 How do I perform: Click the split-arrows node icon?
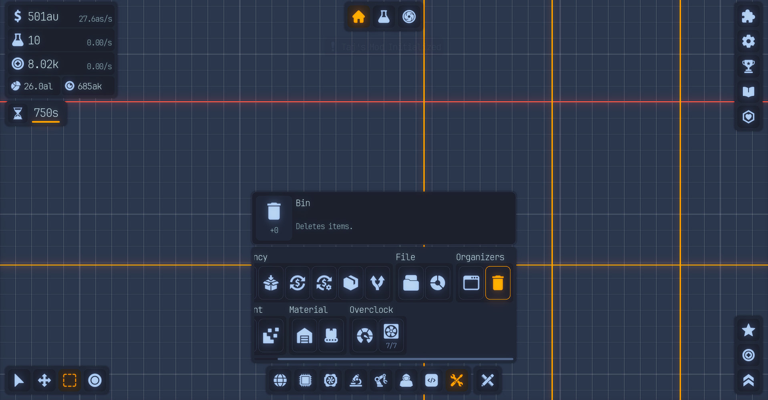(377, 283)
